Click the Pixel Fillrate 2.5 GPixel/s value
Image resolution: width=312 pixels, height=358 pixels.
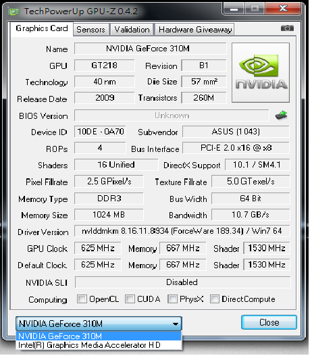click(x=109, y=181)
